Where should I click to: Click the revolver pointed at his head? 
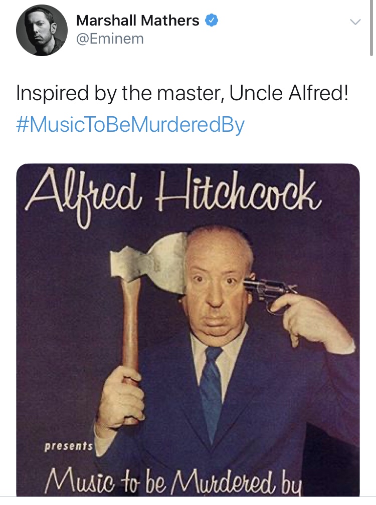tap(269, 290)
